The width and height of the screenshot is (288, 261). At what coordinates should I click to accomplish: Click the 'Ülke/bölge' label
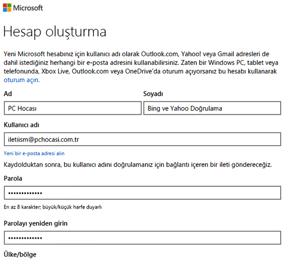[x=20, y=254]
